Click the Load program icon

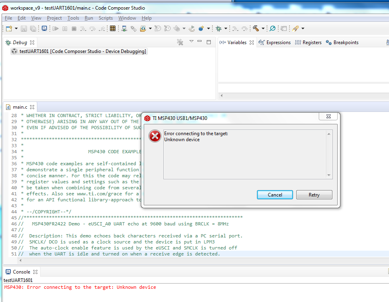coord(143,28)
